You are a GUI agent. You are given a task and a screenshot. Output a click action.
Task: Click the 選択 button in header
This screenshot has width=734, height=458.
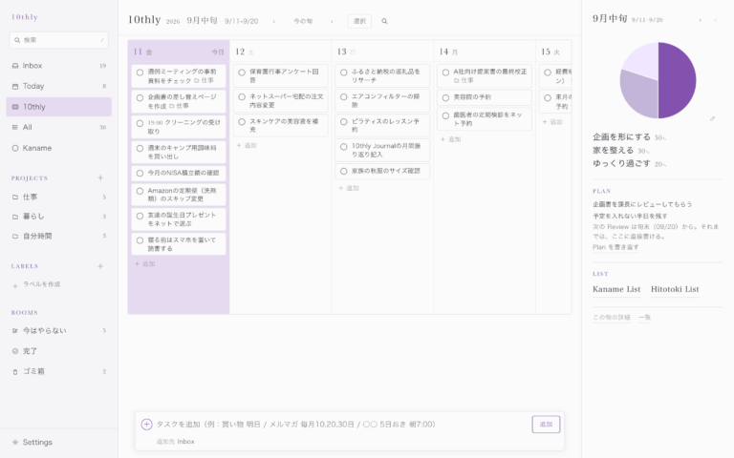point(359,21)
